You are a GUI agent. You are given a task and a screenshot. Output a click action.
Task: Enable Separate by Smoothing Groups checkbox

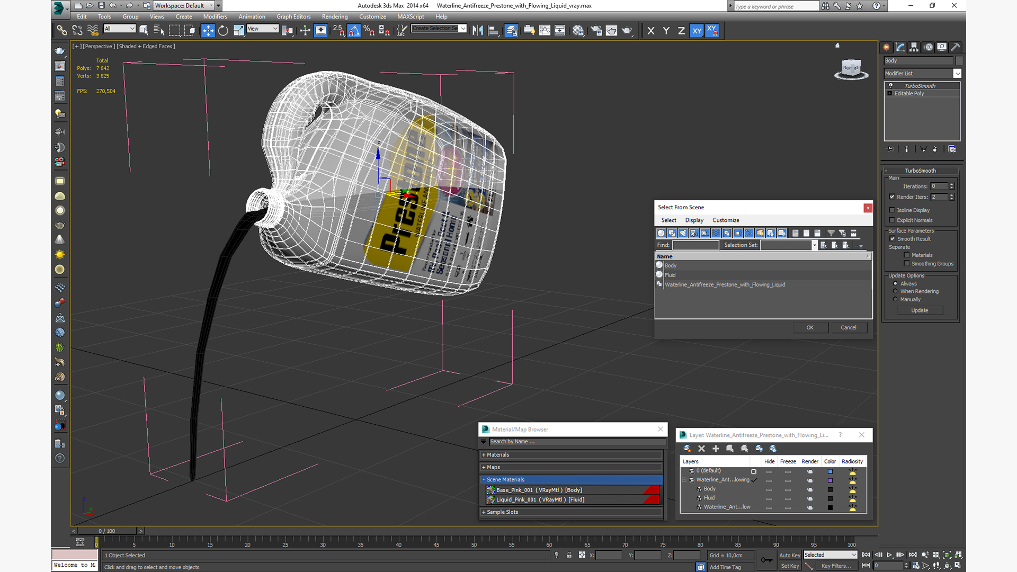coord(907,263)
